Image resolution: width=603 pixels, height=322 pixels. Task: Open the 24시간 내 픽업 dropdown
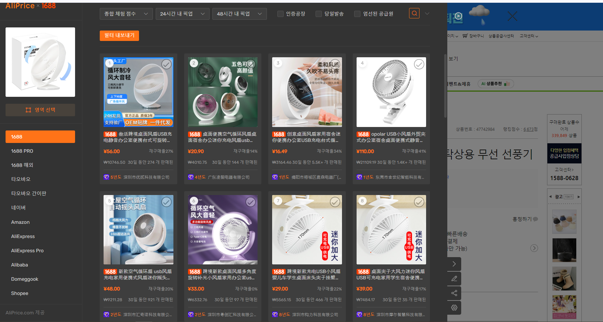coord(182,14)
